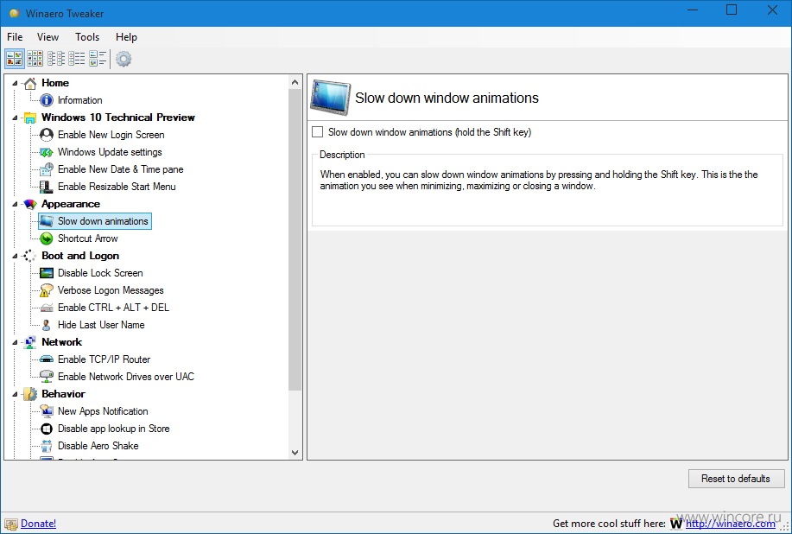
Task: Click the Enable CTRL + ALT + DEL keyboard icon
Action: tap(47, 308)
